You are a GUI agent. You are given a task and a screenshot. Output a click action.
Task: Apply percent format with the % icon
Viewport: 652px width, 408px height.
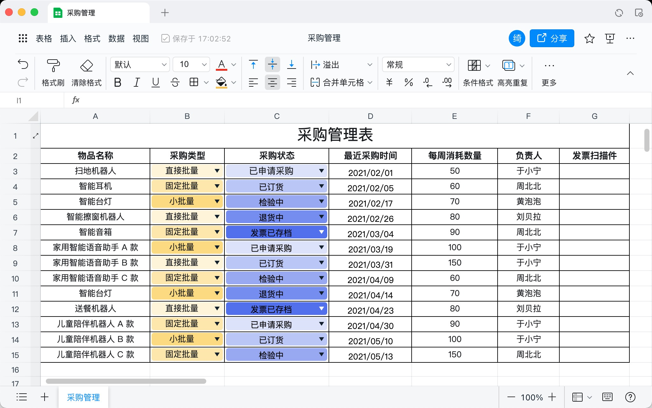click(x=408, y=83)
